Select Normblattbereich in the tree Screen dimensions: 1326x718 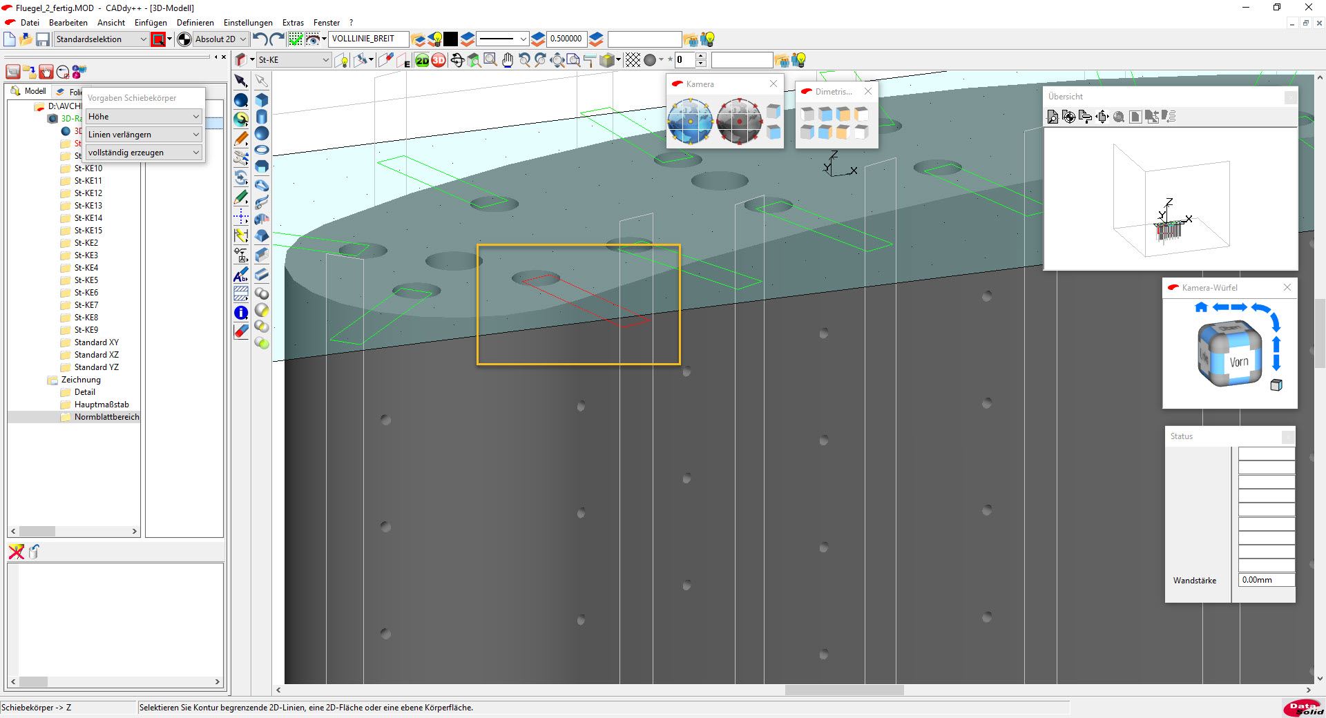click(107, 417)
